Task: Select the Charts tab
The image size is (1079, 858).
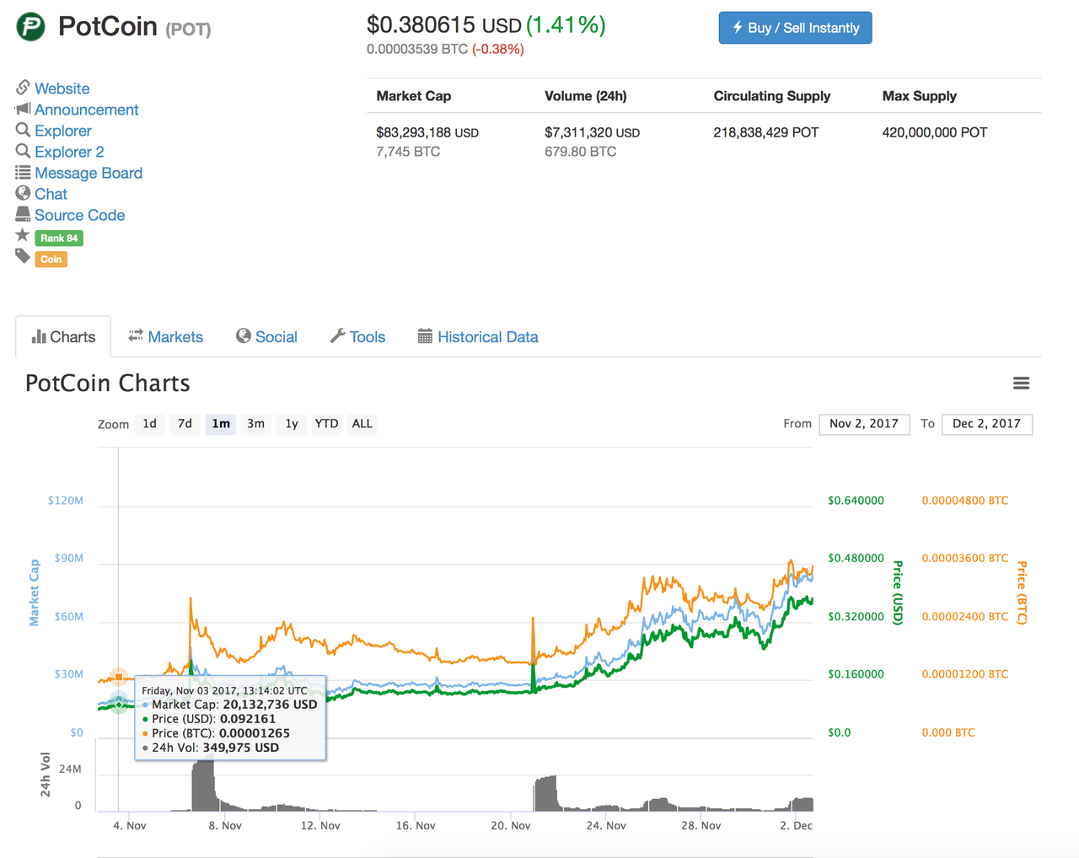Action: [63, 337]
